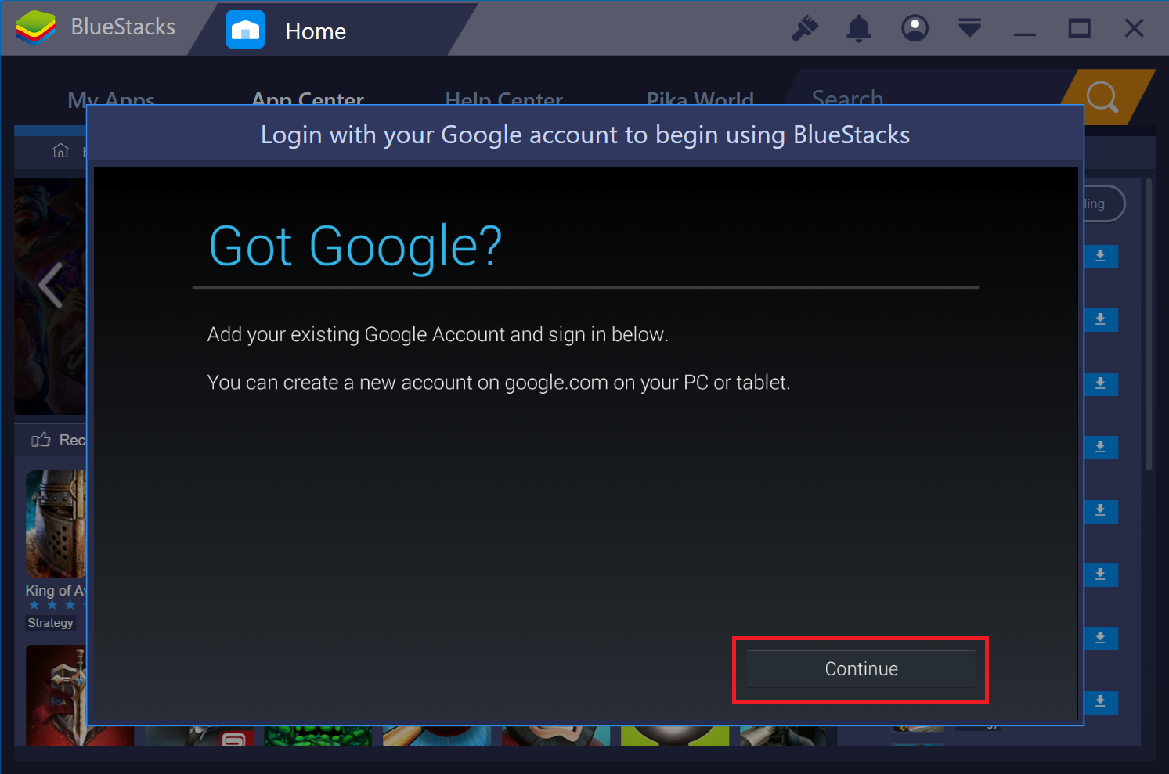Click the seventh download icon in right list
1169x774 pixels.
pyautogui.click(x=1100, y=638)
